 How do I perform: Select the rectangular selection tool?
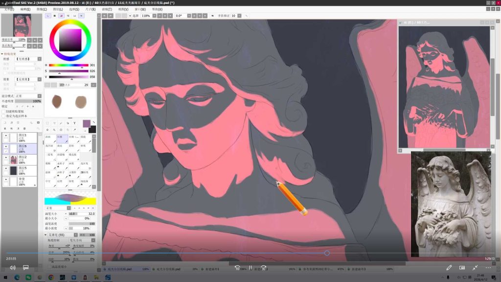47,123
